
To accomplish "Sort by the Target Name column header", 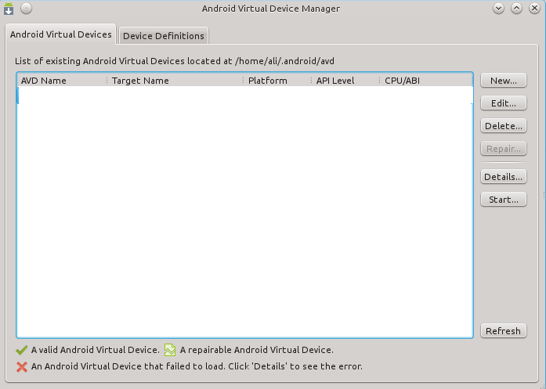I will pos(140,81).
